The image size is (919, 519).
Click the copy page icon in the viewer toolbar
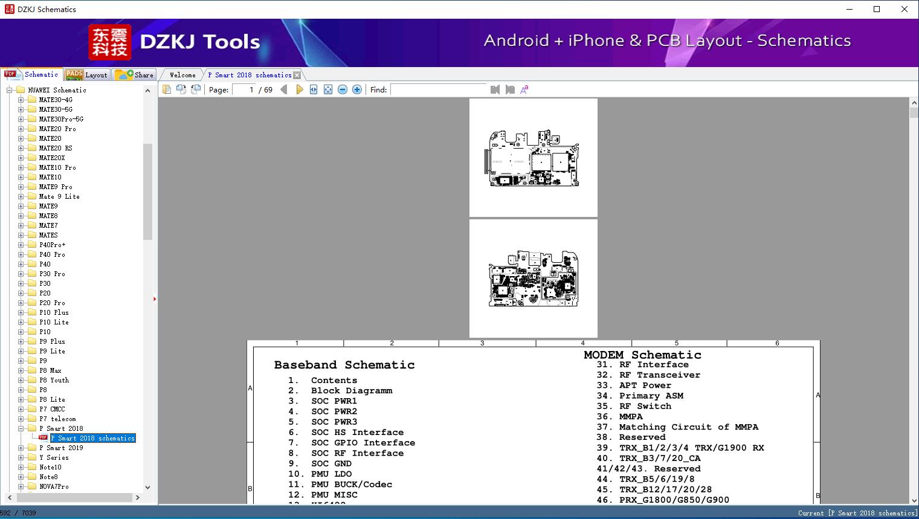[x=166, y=89]
